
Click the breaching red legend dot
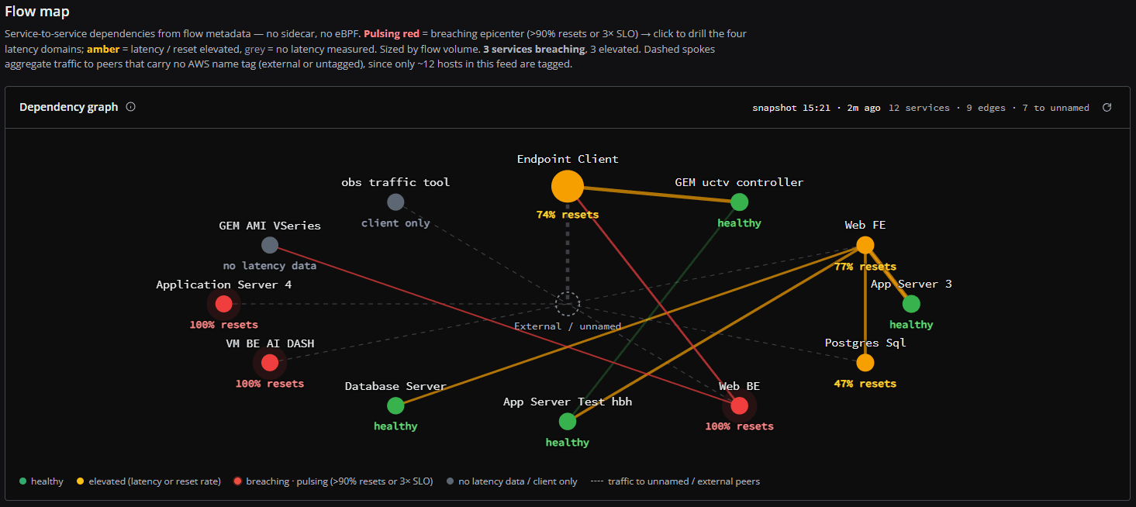coord(238,481)
